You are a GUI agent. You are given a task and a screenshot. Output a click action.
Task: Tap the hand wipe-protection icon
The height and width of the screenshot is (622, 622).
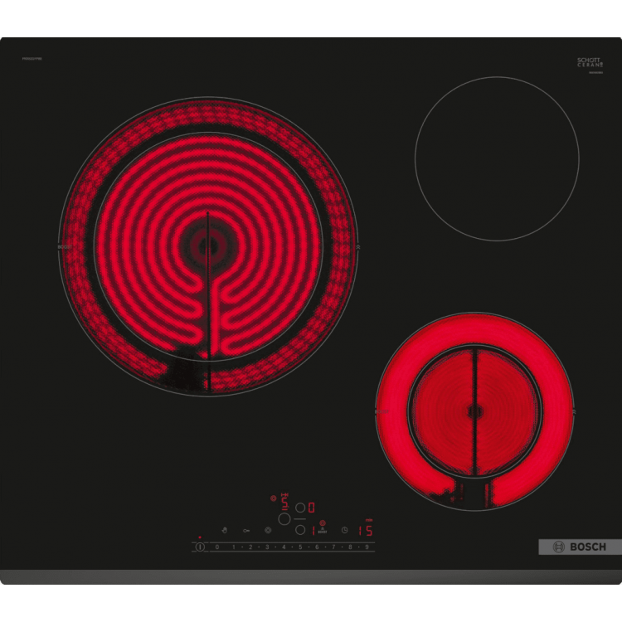click(223, 530)
